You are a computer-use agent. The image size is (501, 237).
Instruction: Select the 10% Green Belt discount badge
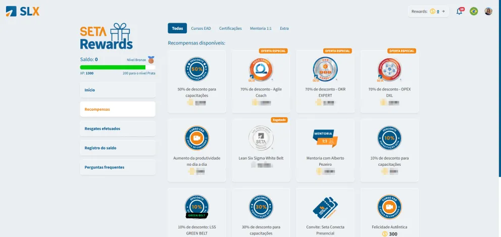(196, 207)
